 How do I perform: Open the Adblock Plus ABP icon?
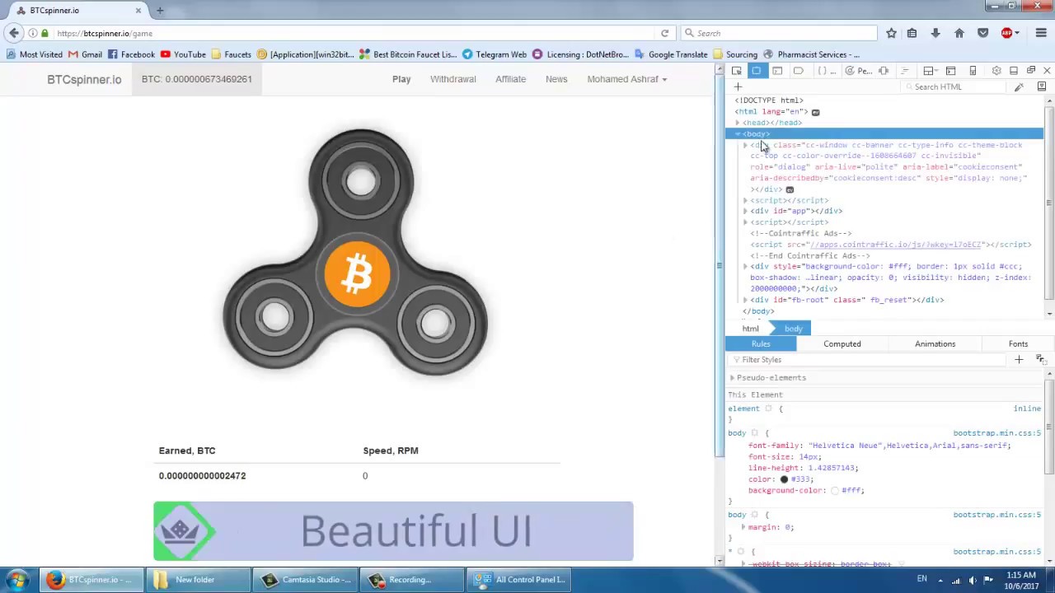1007,33
